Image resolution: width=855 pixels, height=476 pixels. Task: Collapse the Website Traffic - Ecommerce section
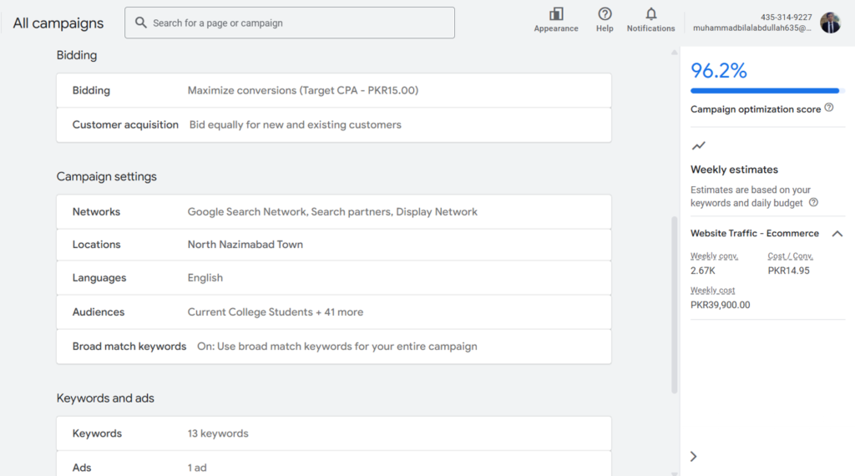pyautogui.click(x=837, y=233)
